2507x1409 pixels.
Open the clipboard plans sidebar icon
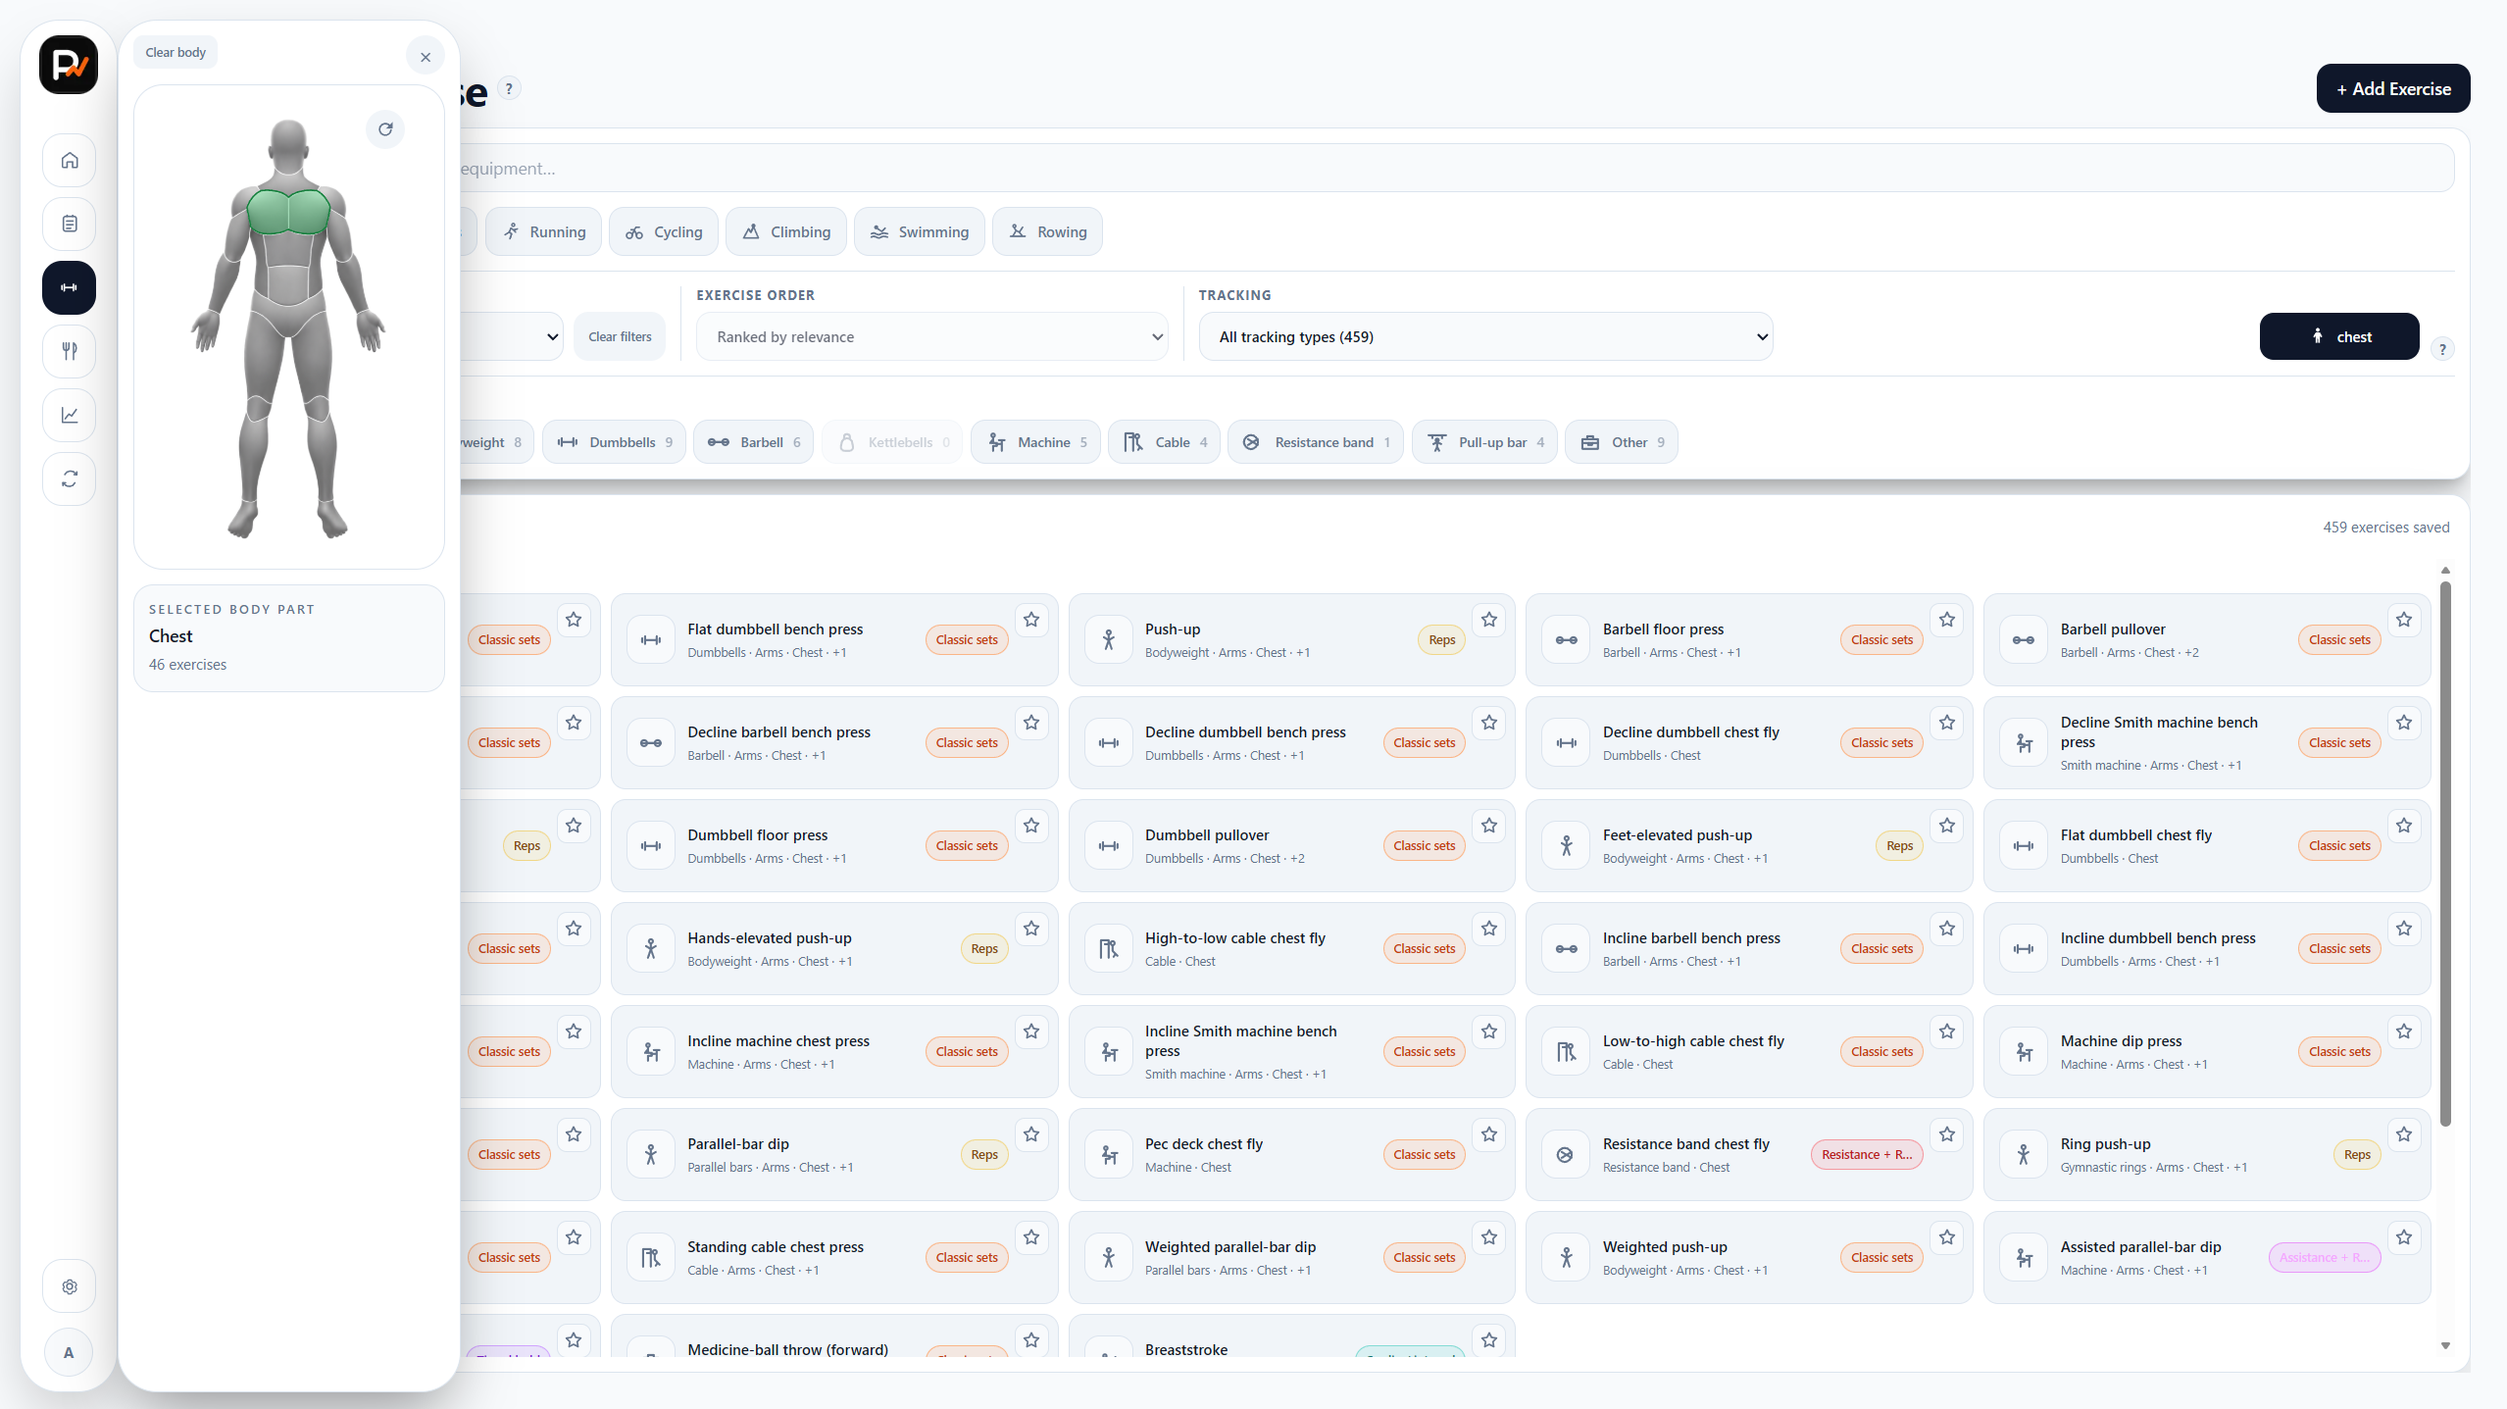coord(69,224)
